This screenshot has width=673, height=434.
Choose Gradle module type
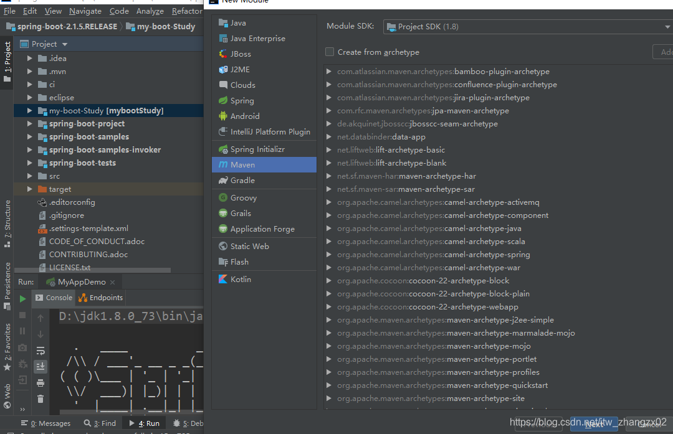(264, 181)
